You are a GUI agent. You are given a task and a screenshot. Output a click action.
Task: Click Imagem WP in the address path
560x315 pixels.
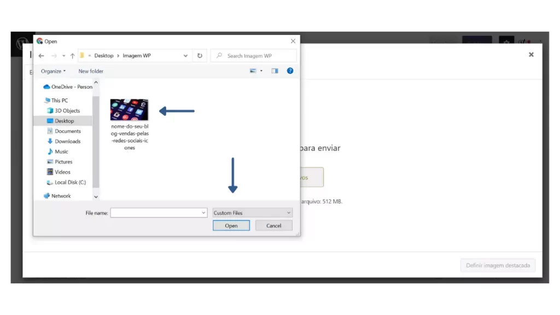click(x=137, y=56)
